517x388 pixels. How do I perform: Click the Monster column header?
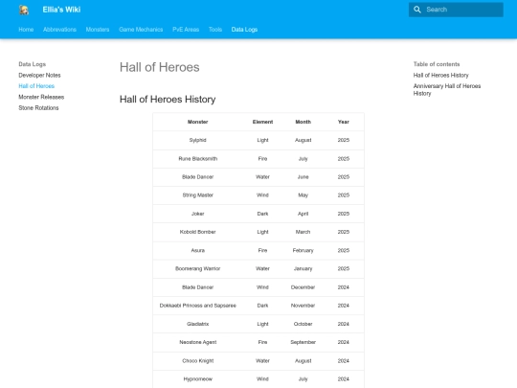point(198,122)
